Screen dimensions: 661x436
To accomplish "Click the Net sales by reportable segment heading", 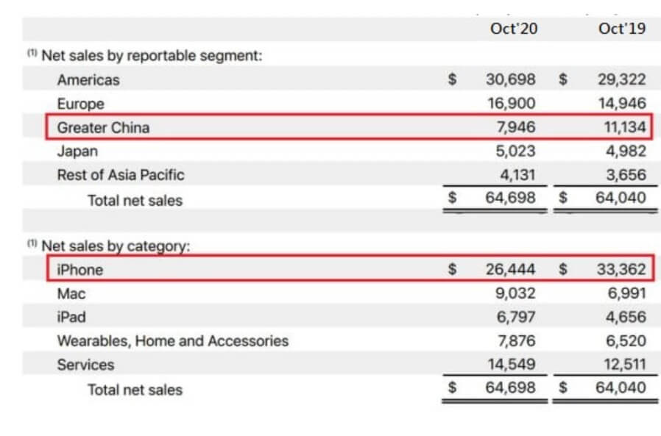I will tap(152, 56).
